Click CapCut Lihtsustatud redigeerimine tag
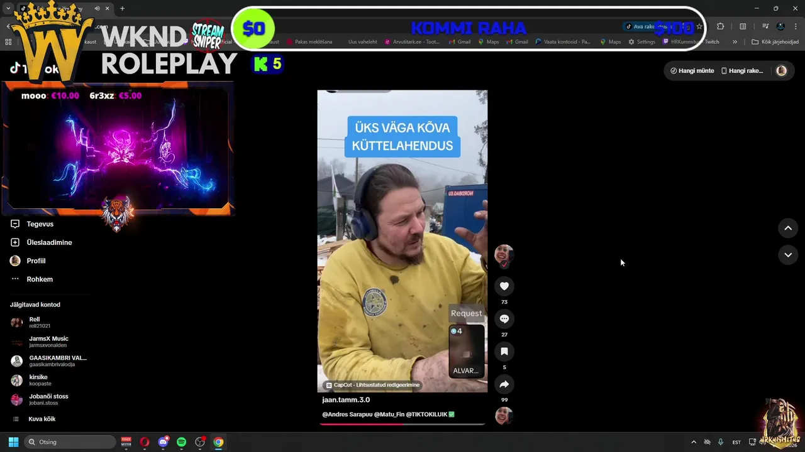The height and width of the screenshot is (452, 805). pos(372,385)
